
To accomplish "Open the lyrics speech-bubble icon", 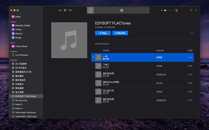I will tap(191, 10).
